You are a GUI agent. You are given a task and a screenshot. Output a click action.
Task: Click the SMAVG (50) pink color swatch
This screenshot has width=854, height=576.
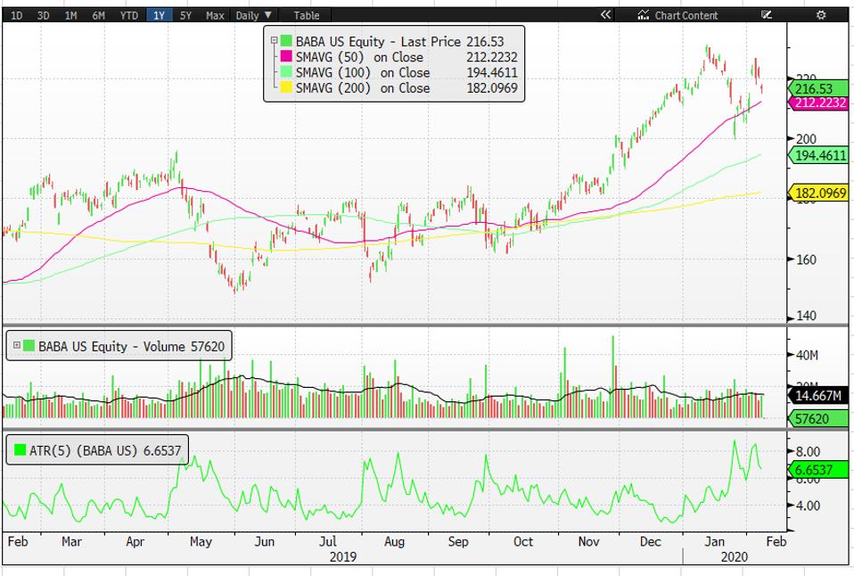(x=285, y=56)
